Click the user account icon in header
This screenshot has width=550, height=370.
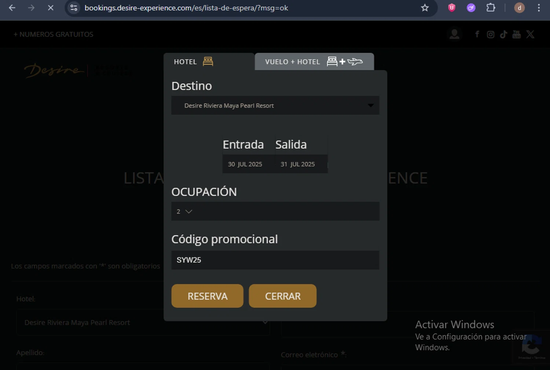(454, 34)
